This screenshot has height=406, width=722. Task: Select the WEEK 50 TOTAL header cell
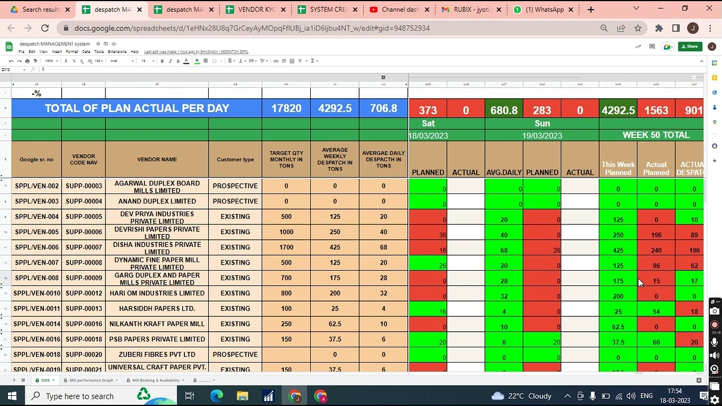click(655, 135)
